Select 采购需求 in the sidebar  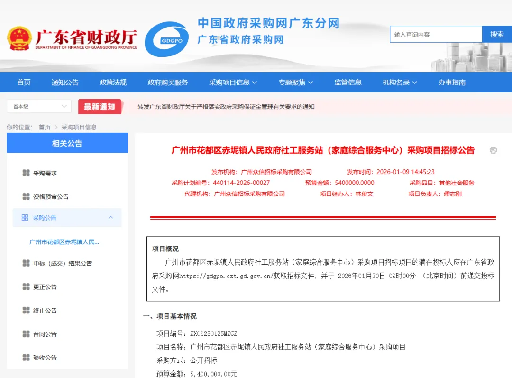(45, 173)
